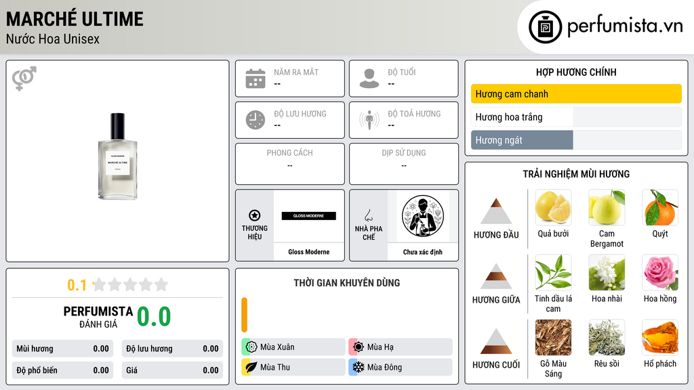Click the Hương đầu pyramid icon

496,211
